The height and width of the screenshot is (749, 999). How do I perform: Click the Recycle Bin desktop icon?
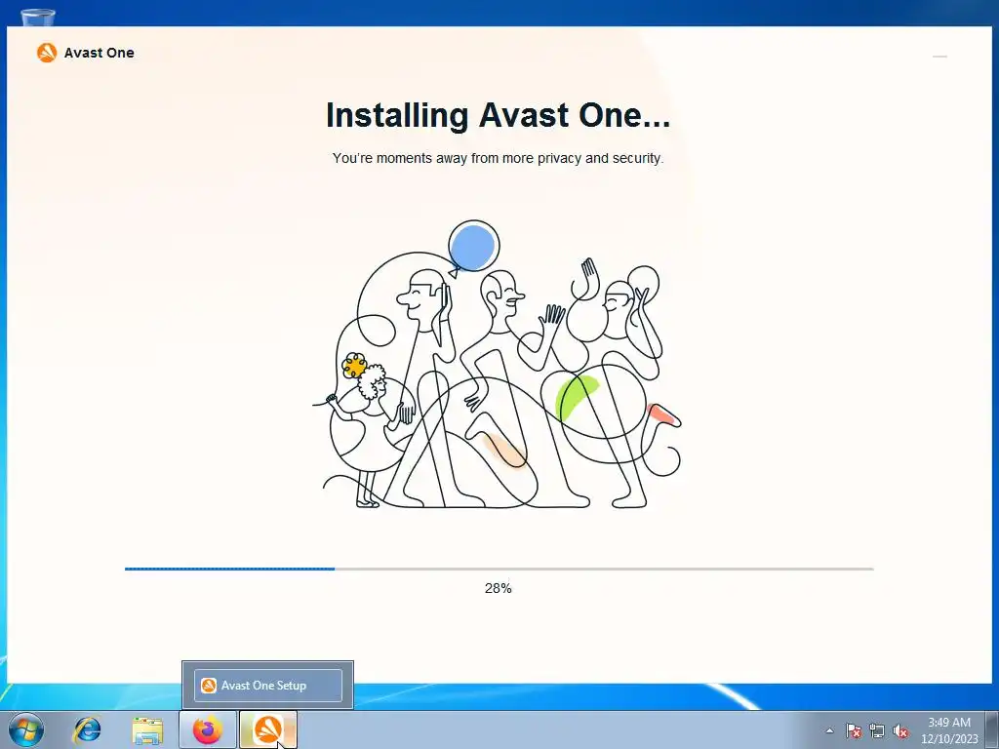pyautogui.click(x=38, y=18)
